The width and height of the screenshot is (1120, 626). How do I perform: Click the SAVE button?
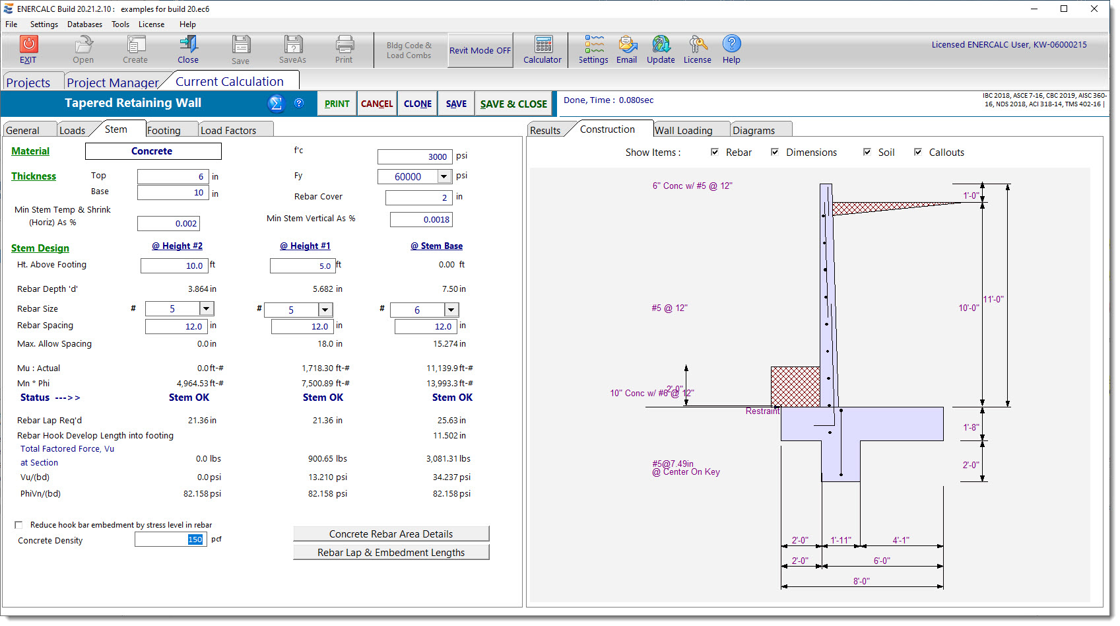click(456, 104)
